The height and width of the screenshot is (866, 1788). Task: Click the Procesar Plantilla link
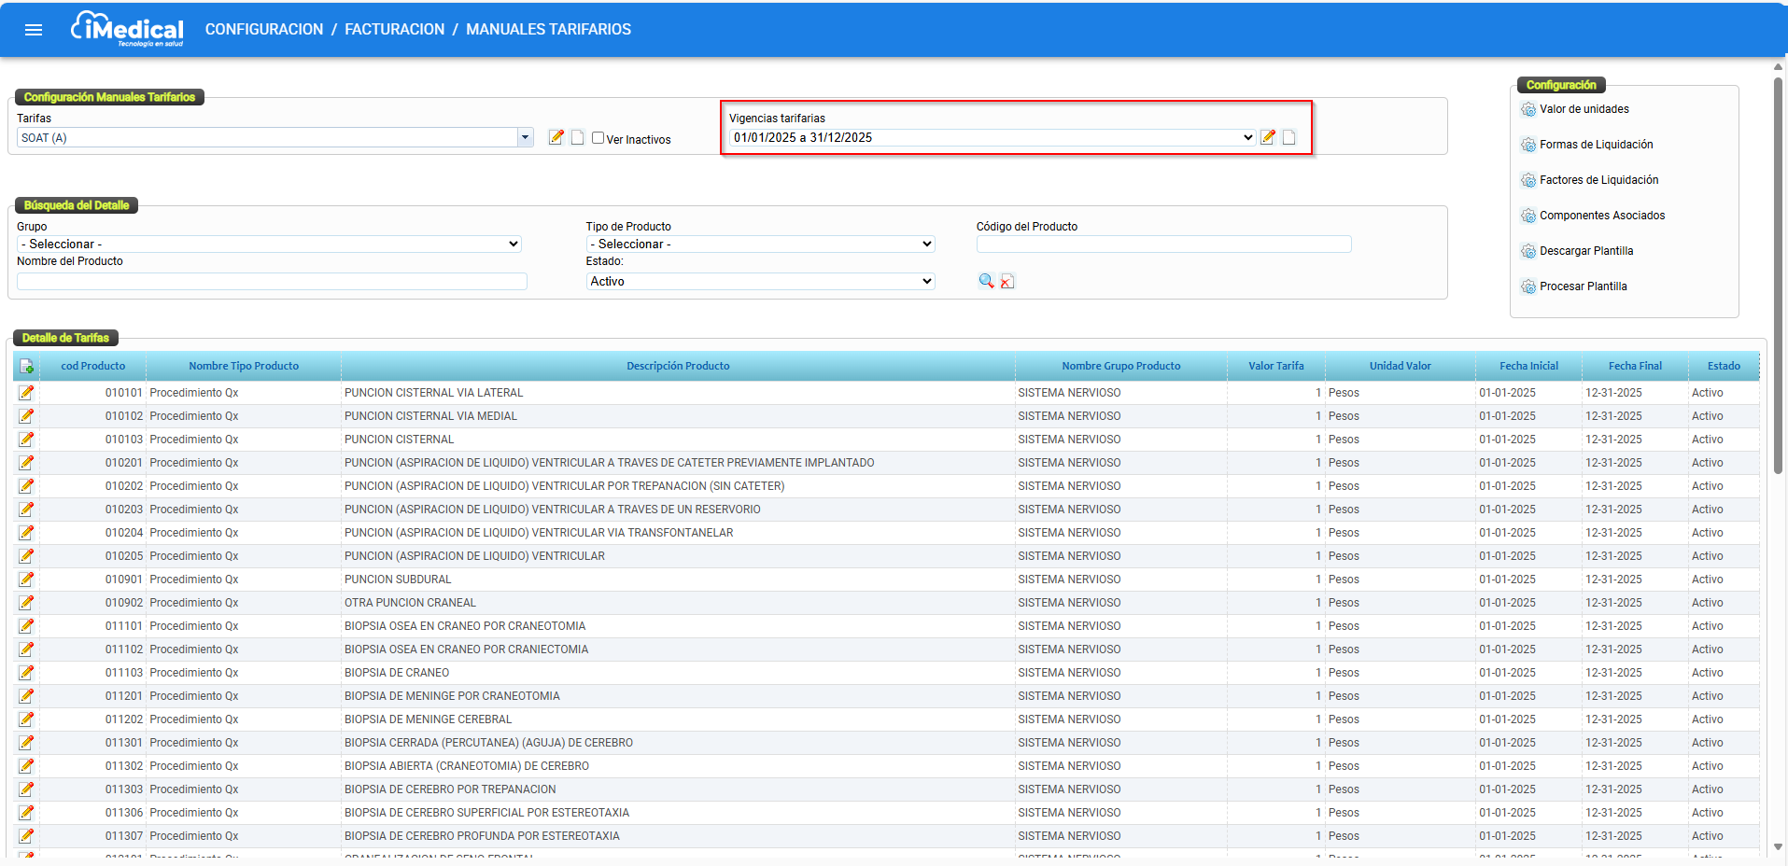1583,286
